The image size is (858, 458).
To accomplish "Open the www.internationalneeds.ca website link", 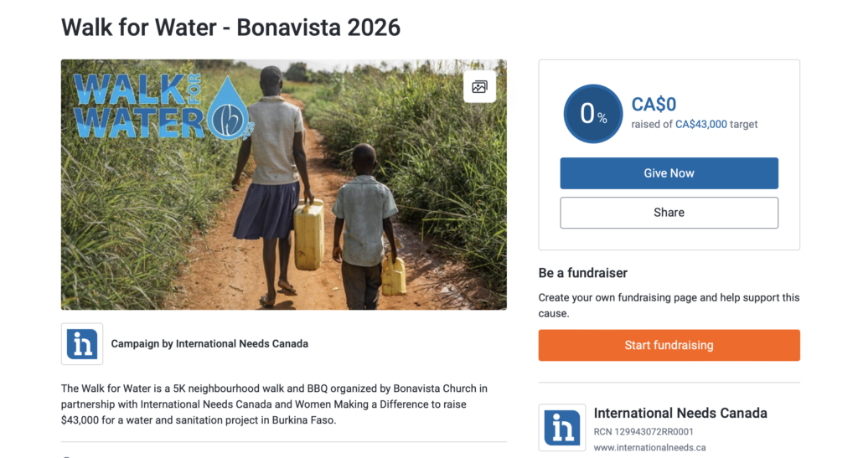I will (x=649, y=448).
